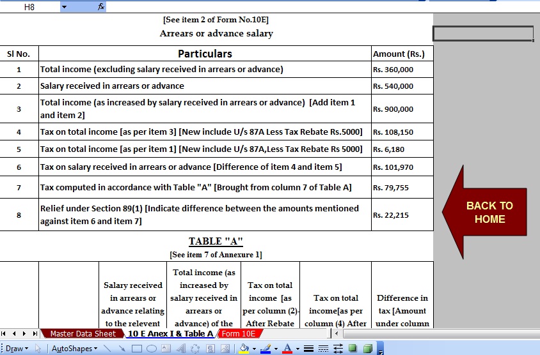
Task: Select the Rs. 360,000 amount cell
Action: tap(402, 70)
